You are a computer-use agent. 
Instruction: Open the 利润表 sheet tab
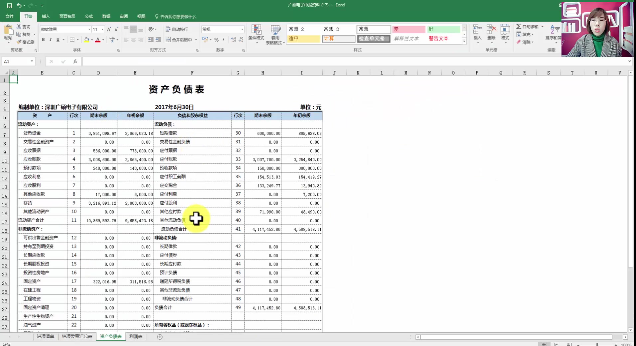[135, 336]
